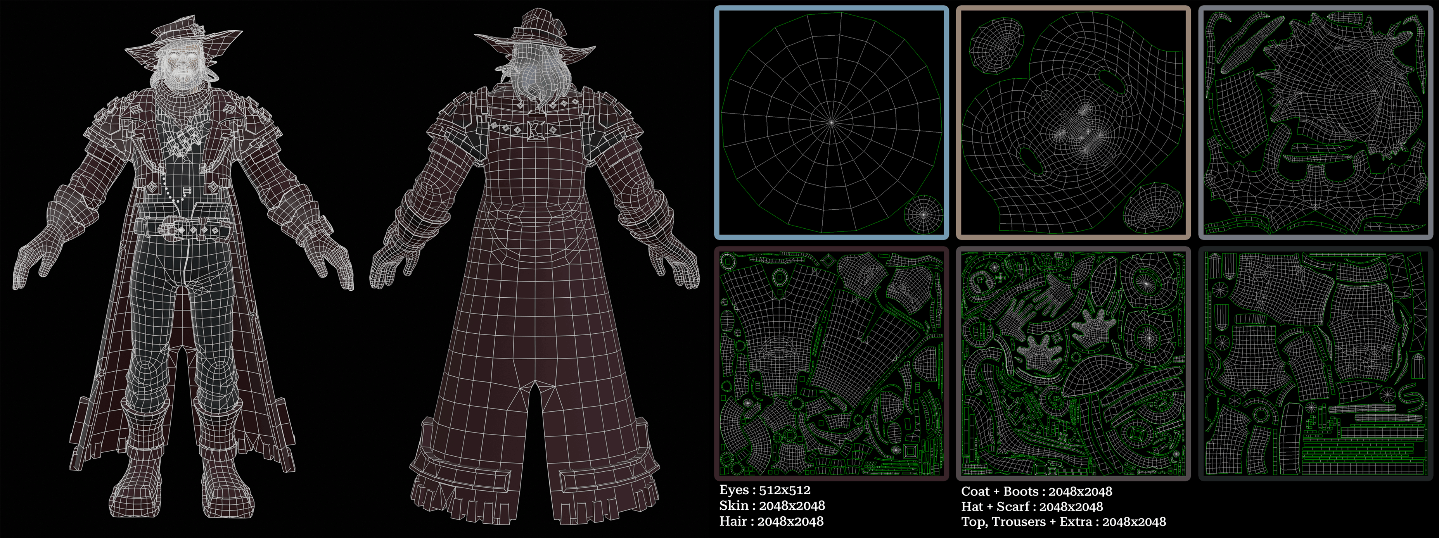
Task: Open the dark-green-bordered Top, Trousers UV layout
Action: [x=1315, y=364]
